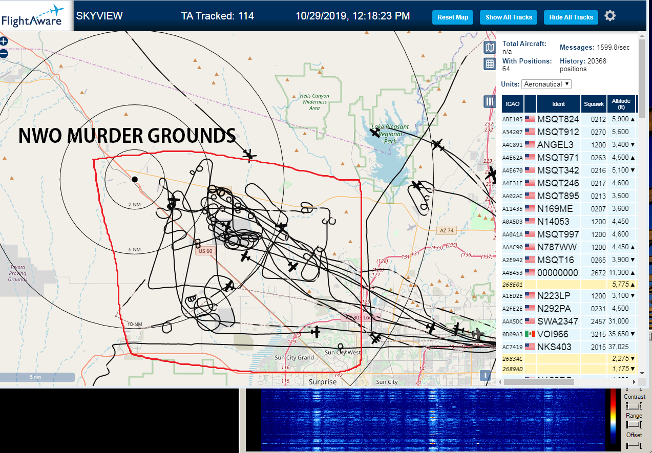Image resolution: width=652 pixels, height=453 pixels.
Task: Select the yellow 2689AD row
Action: pyautogui.click(x=569, y=369)
